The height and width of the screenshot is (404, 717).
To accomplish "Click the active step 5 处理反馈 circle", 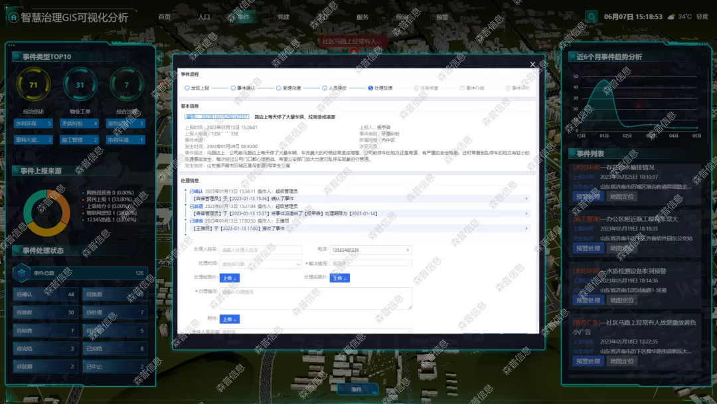I will point(370,88).
